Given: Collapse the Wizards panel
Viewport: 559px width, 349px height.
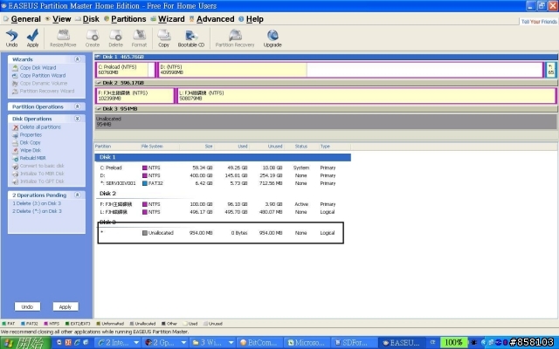Looking at the screenshot, I should [77, 59].
